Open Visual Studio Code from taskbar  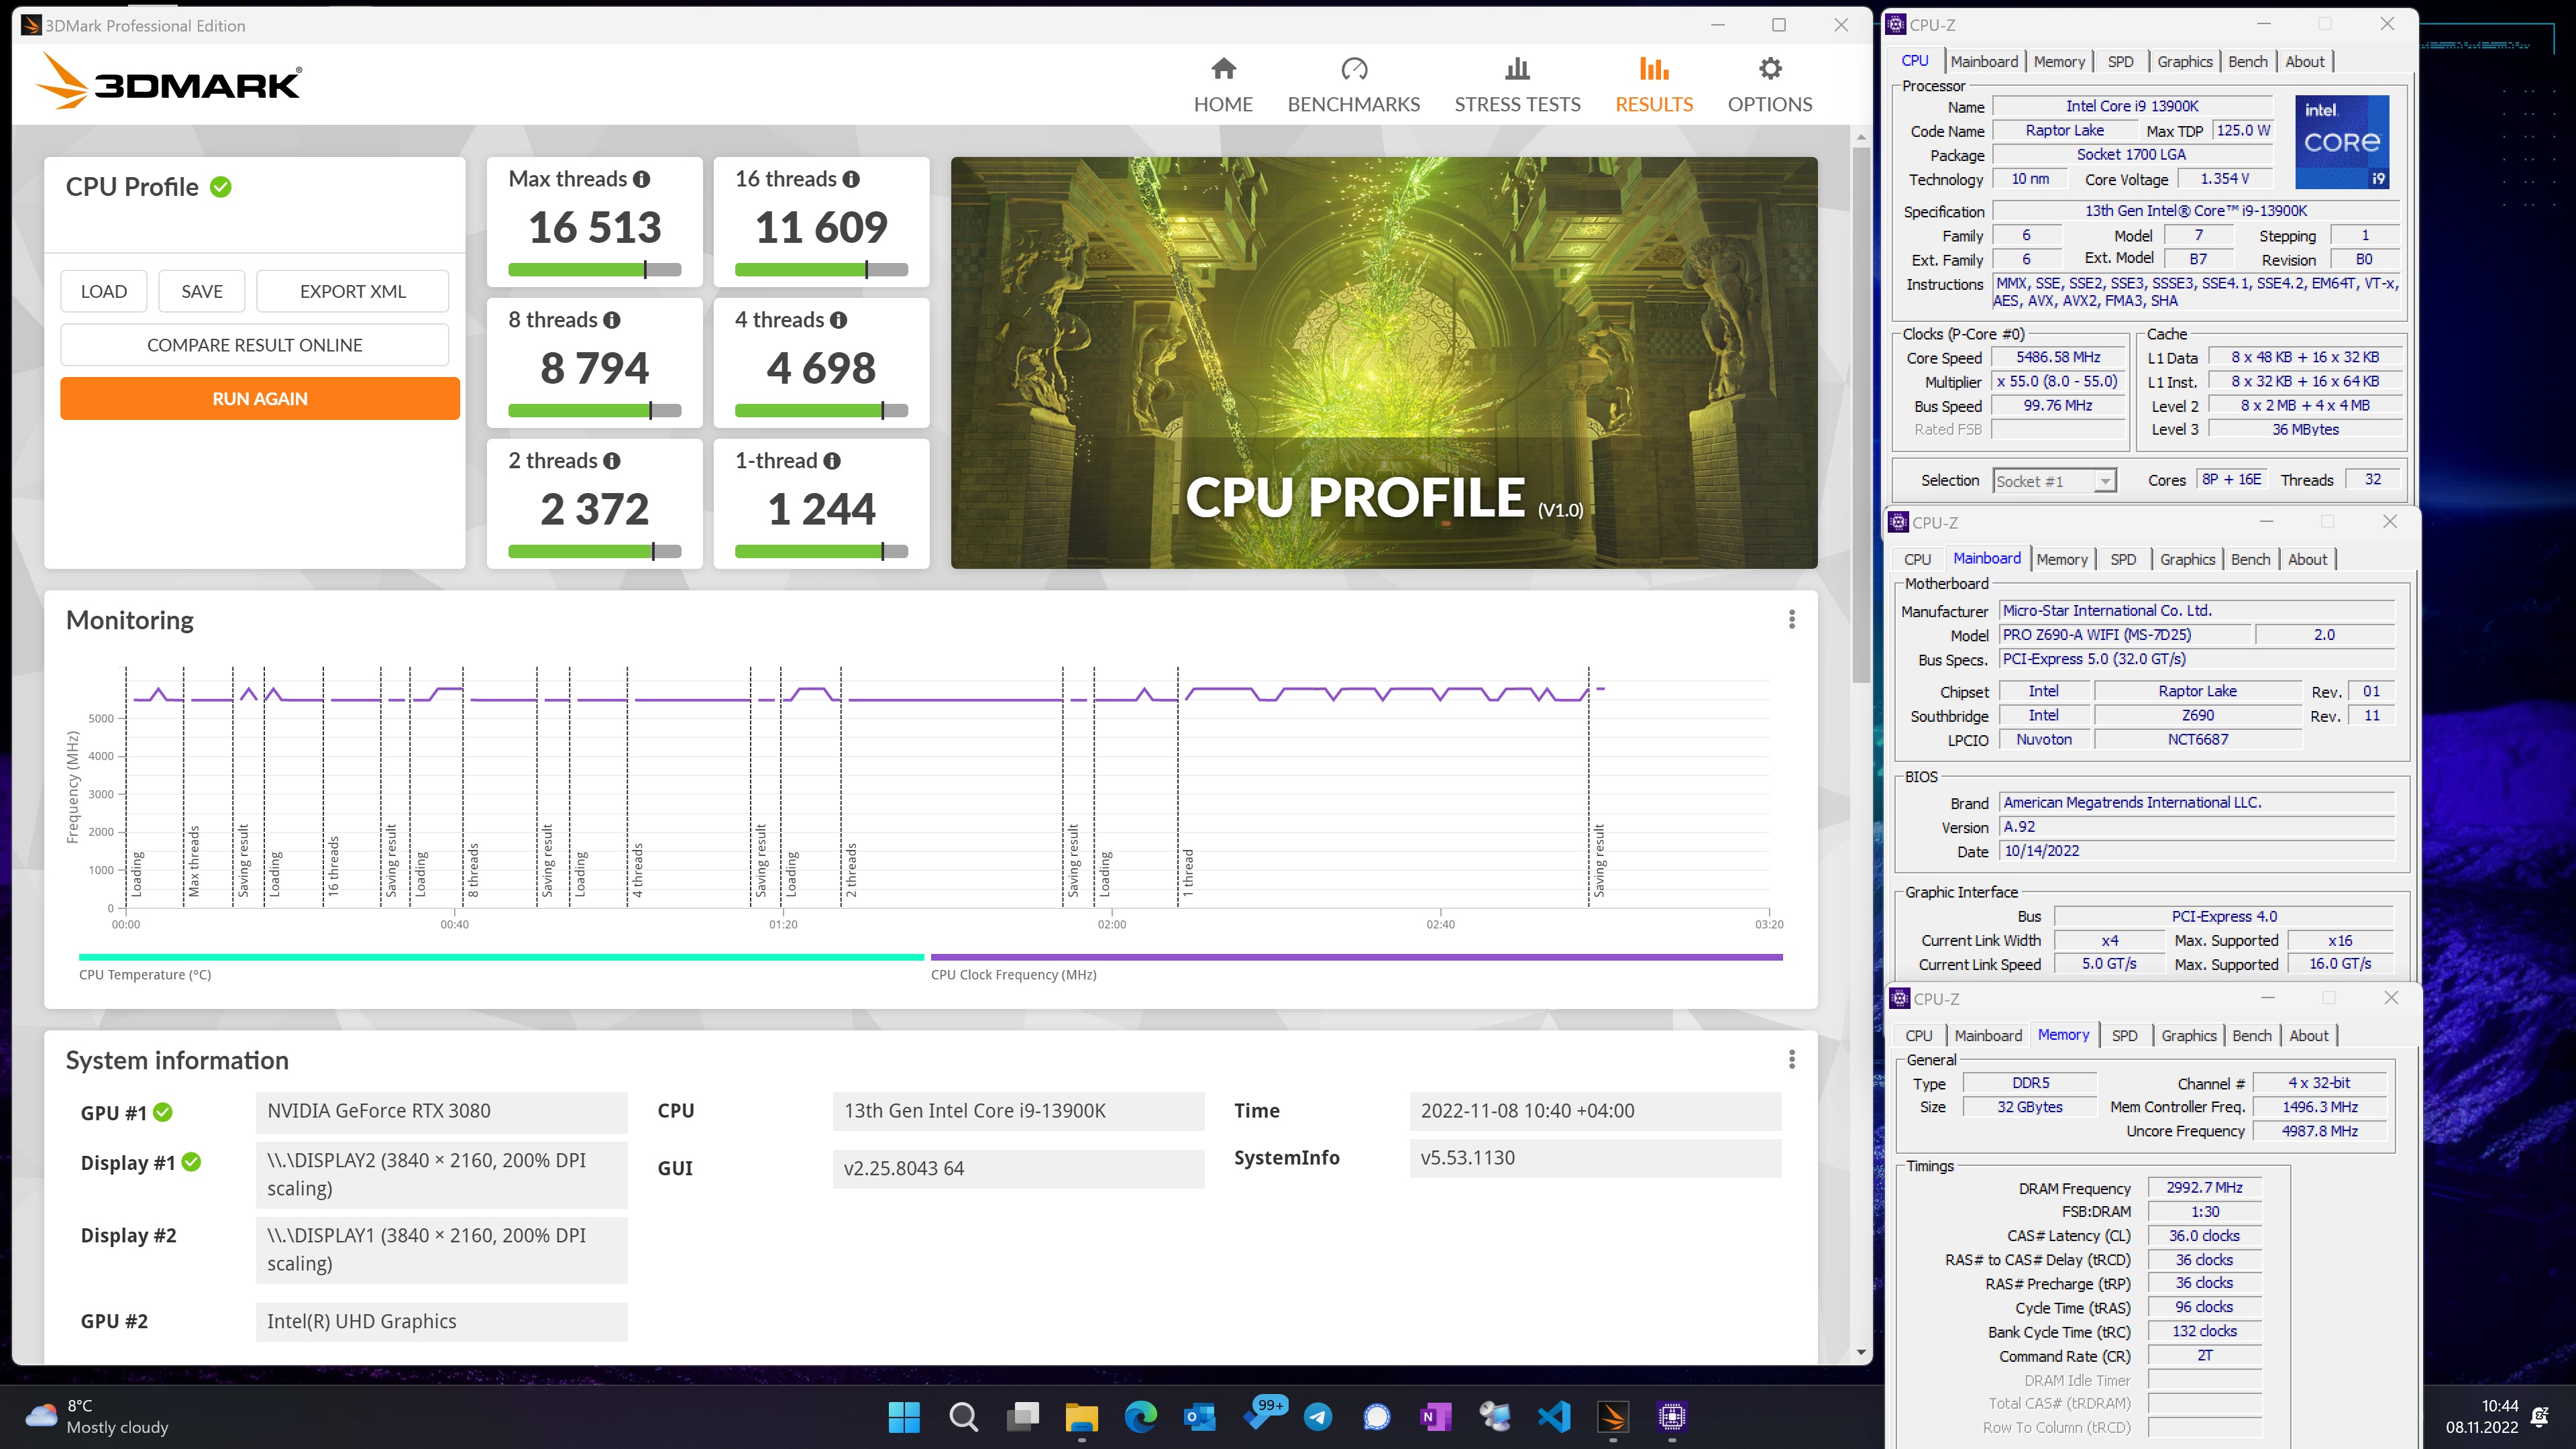click(1554, 1416)
